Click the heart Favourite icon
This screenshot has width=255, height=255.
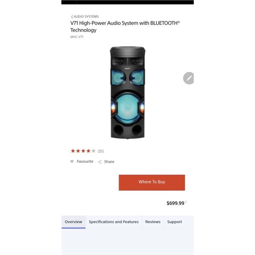click(72, 161)
